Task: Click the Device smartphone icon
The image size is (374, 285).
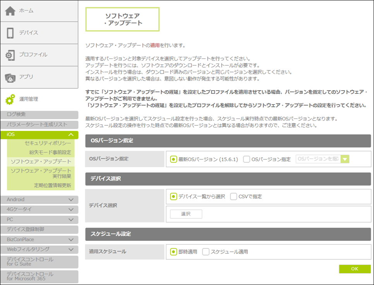Action: 10,33
